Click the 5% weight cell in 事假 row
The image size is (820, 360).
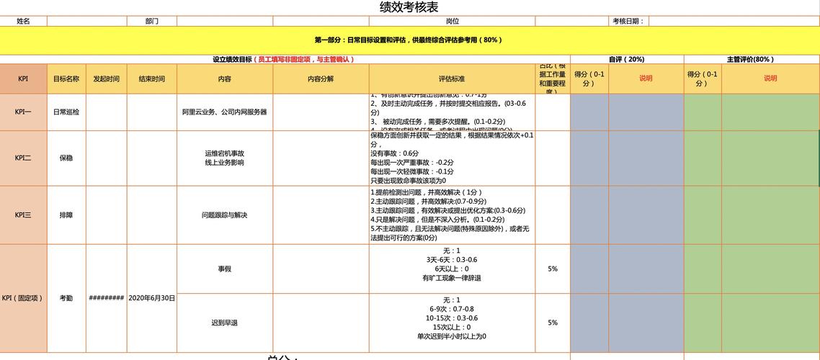click(553, 269)
